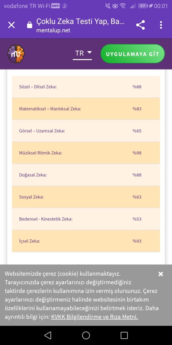Select the Bedensel - Kinestetik Zeka row
Screen dimensions: 172x345
coord(86,219)
